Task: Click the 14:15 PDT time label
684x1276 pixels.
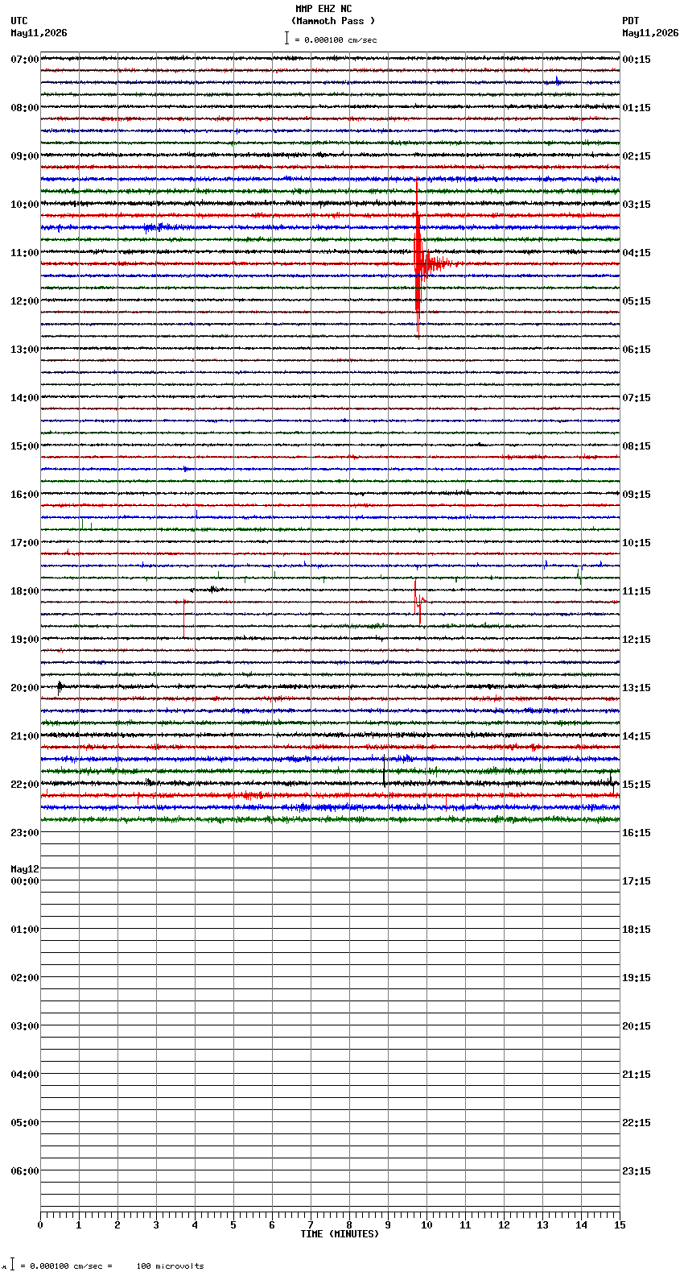Action: click(637, 736)
